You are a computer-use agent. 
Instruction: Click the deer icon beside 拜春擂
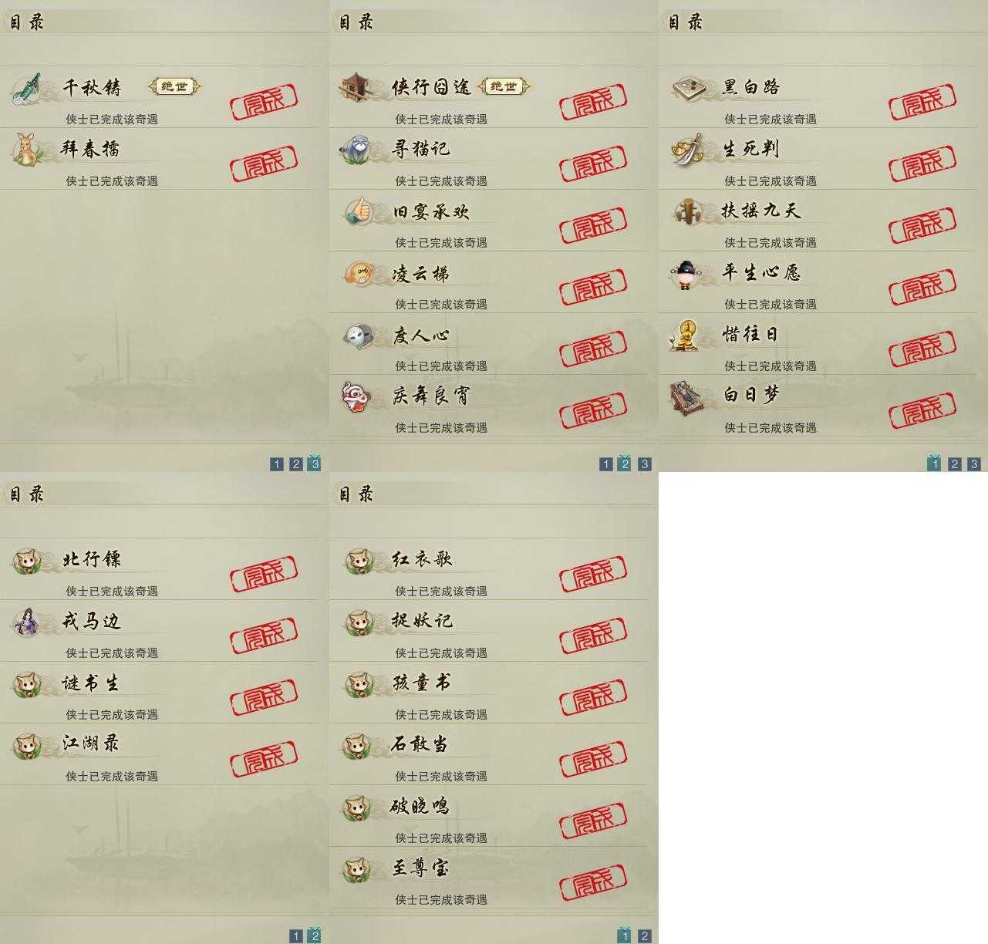pos(28,149)
